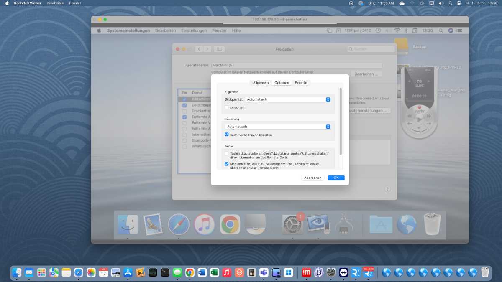502x282 pixels.
Task: Expand the Skalierung dropdown
Action: coord(278,127)
